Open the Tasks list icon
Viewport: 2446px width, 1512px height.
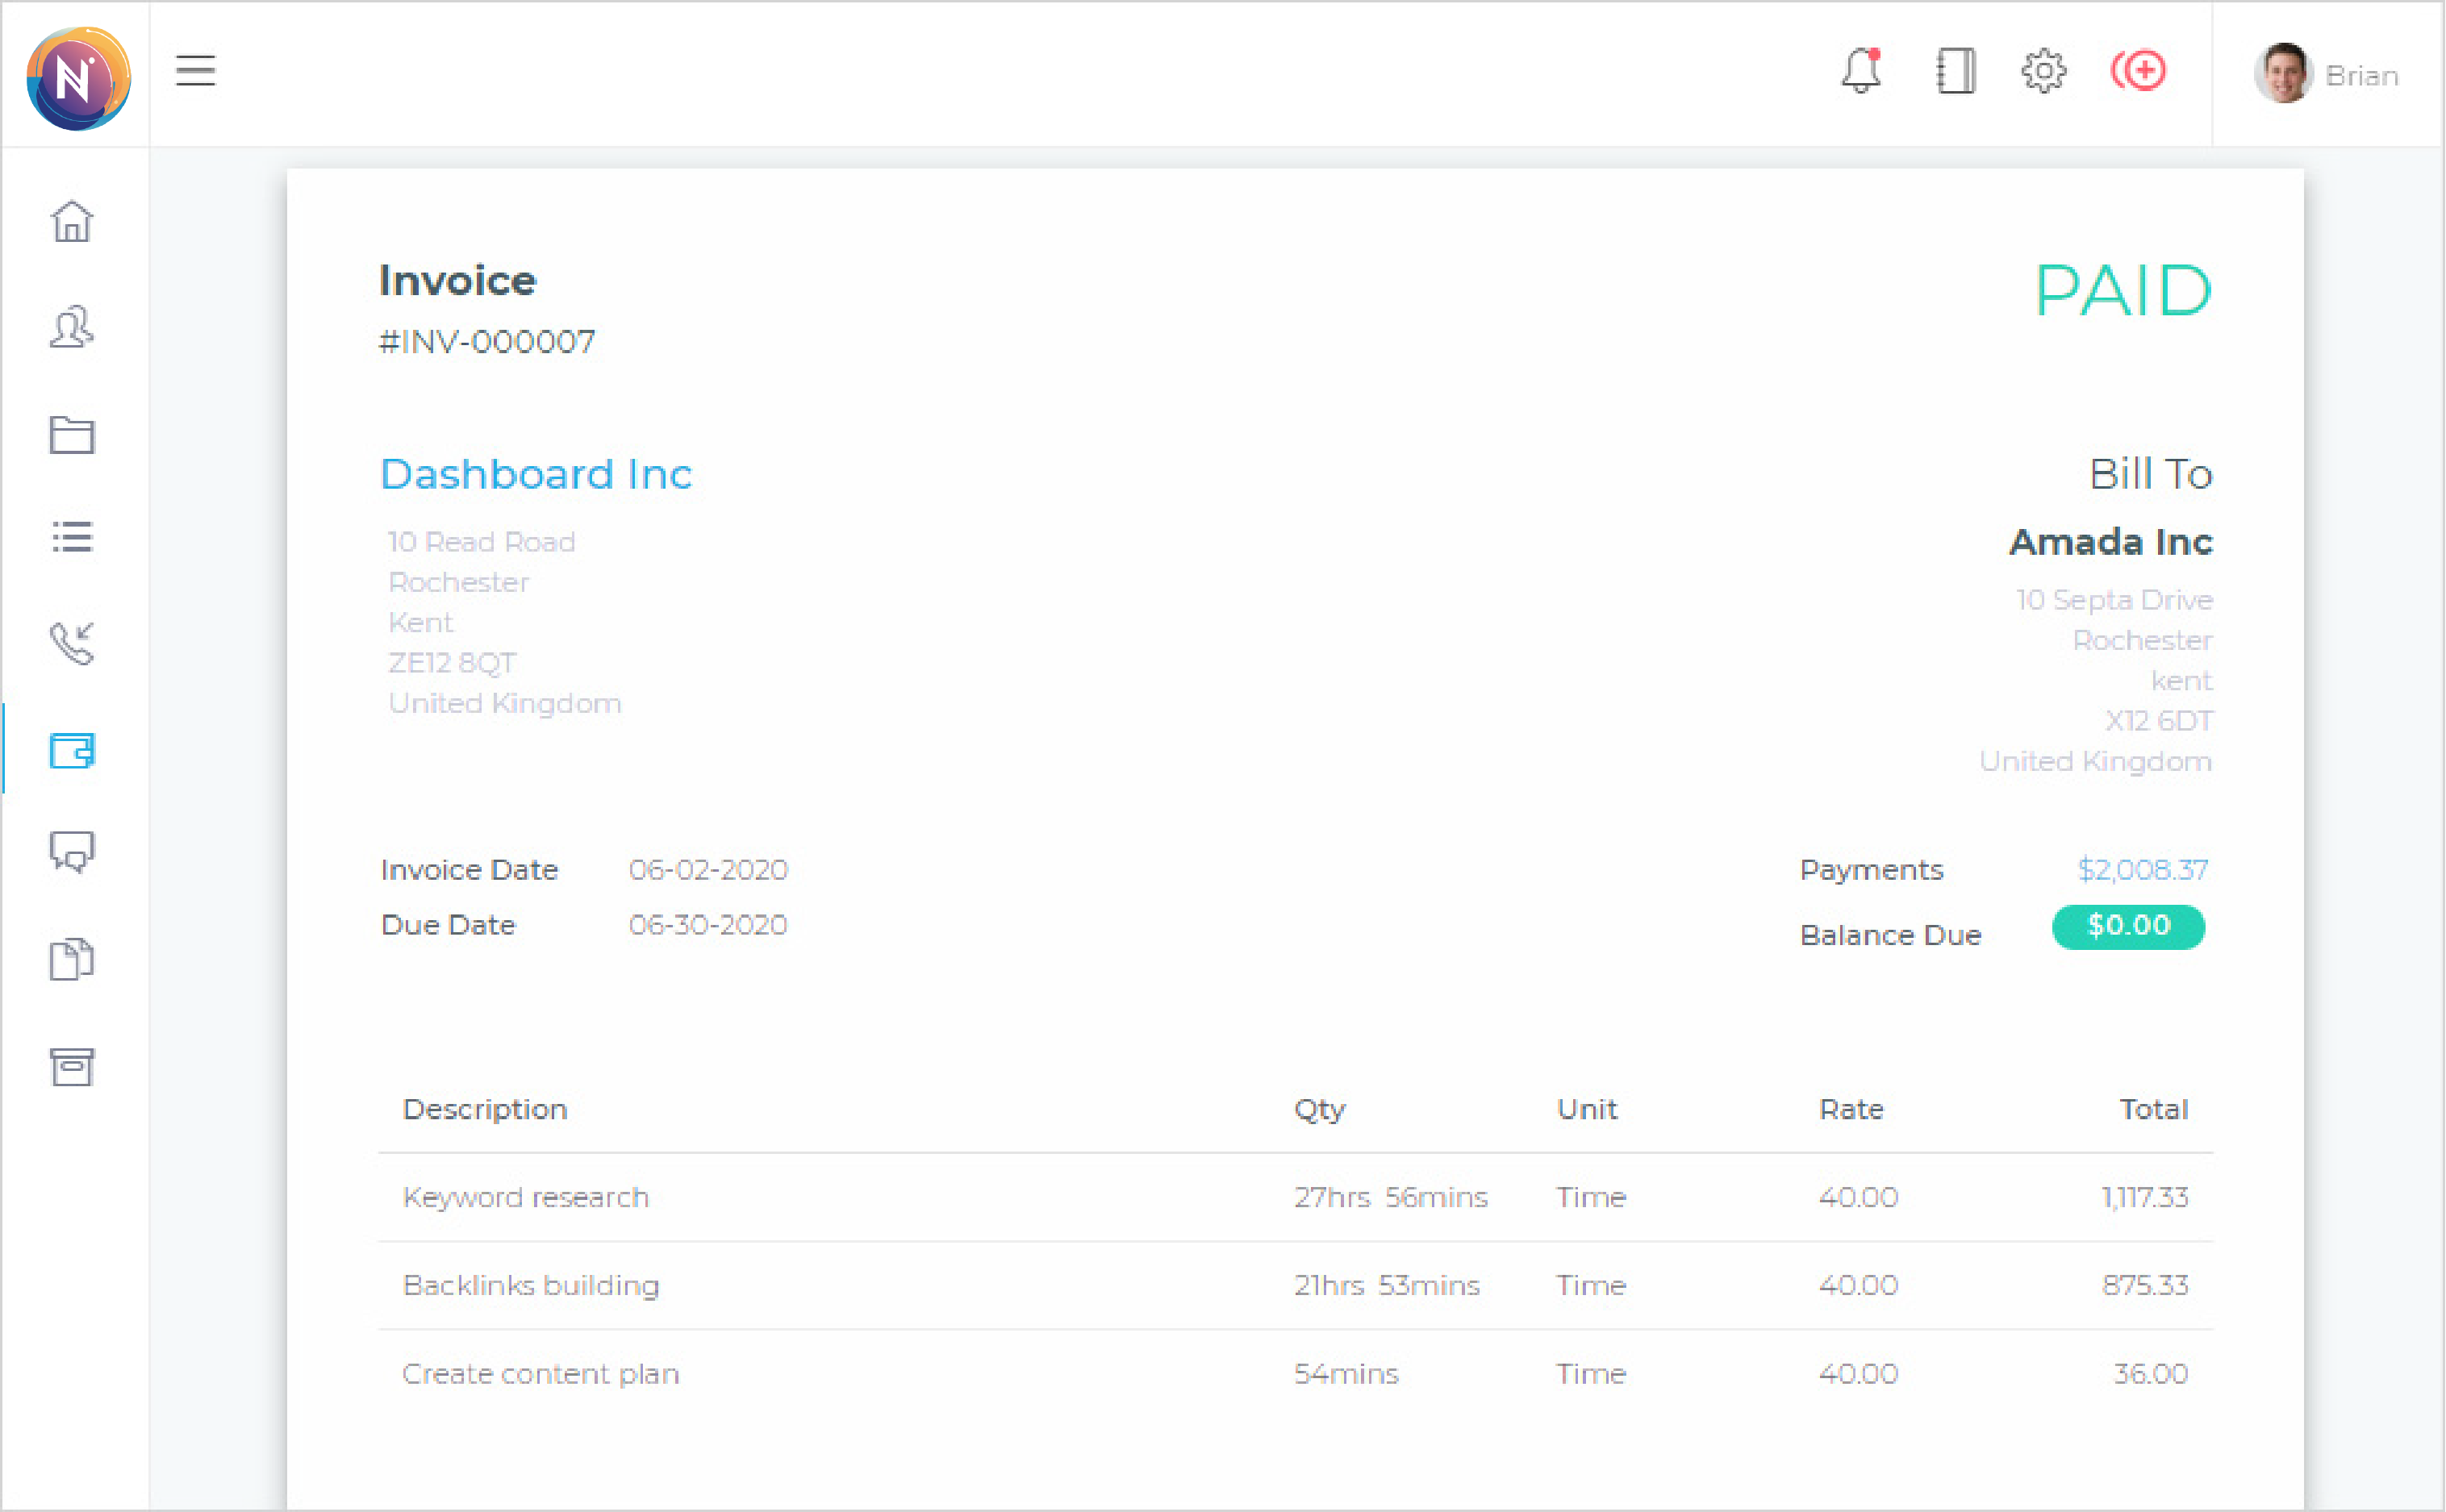coord(72,537)
